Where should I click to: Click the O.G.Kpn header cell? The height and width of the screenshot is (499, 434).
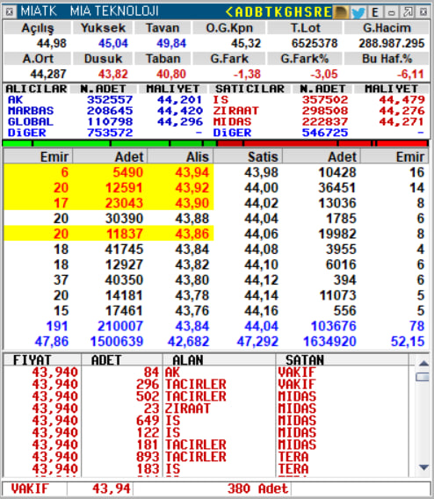(x=229, y=28)
